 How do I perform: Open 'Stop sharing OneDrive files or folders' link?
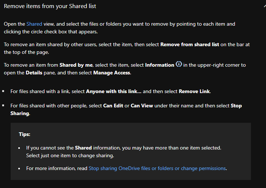tap(157, 168)
